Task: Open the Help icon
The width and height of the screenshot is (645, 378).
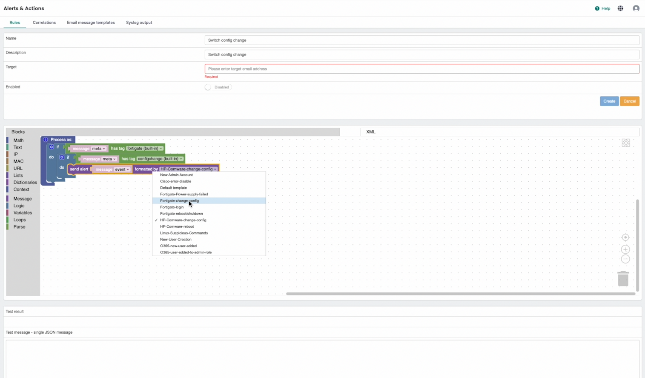Action: point(597,9)
